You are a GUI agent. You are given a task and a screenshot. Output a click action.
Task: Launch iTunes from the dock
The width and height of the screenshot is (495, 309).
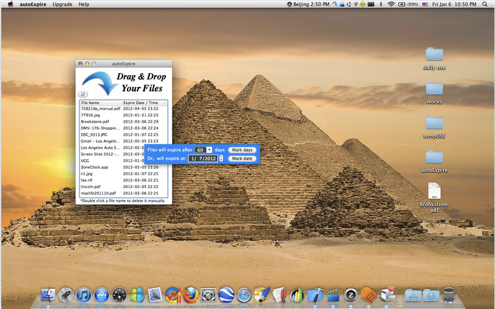tap(84, 295)
